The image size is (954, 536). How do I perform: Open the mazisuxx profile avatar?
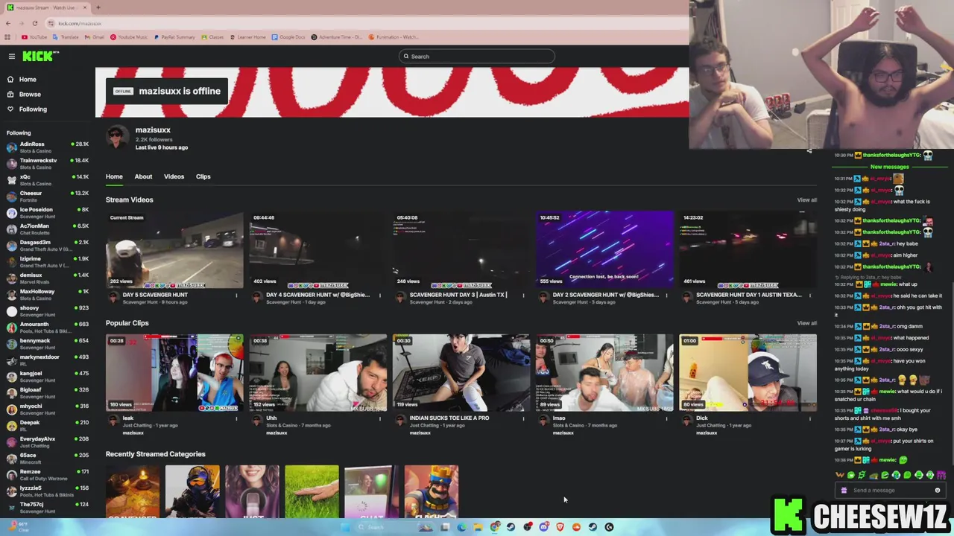coord(116,138)
